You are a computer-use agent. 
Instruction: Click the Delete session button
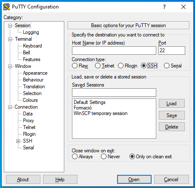(x=172, y=127)
